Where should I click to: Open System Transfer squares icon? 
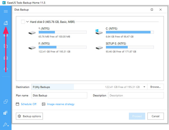[6, 113]
